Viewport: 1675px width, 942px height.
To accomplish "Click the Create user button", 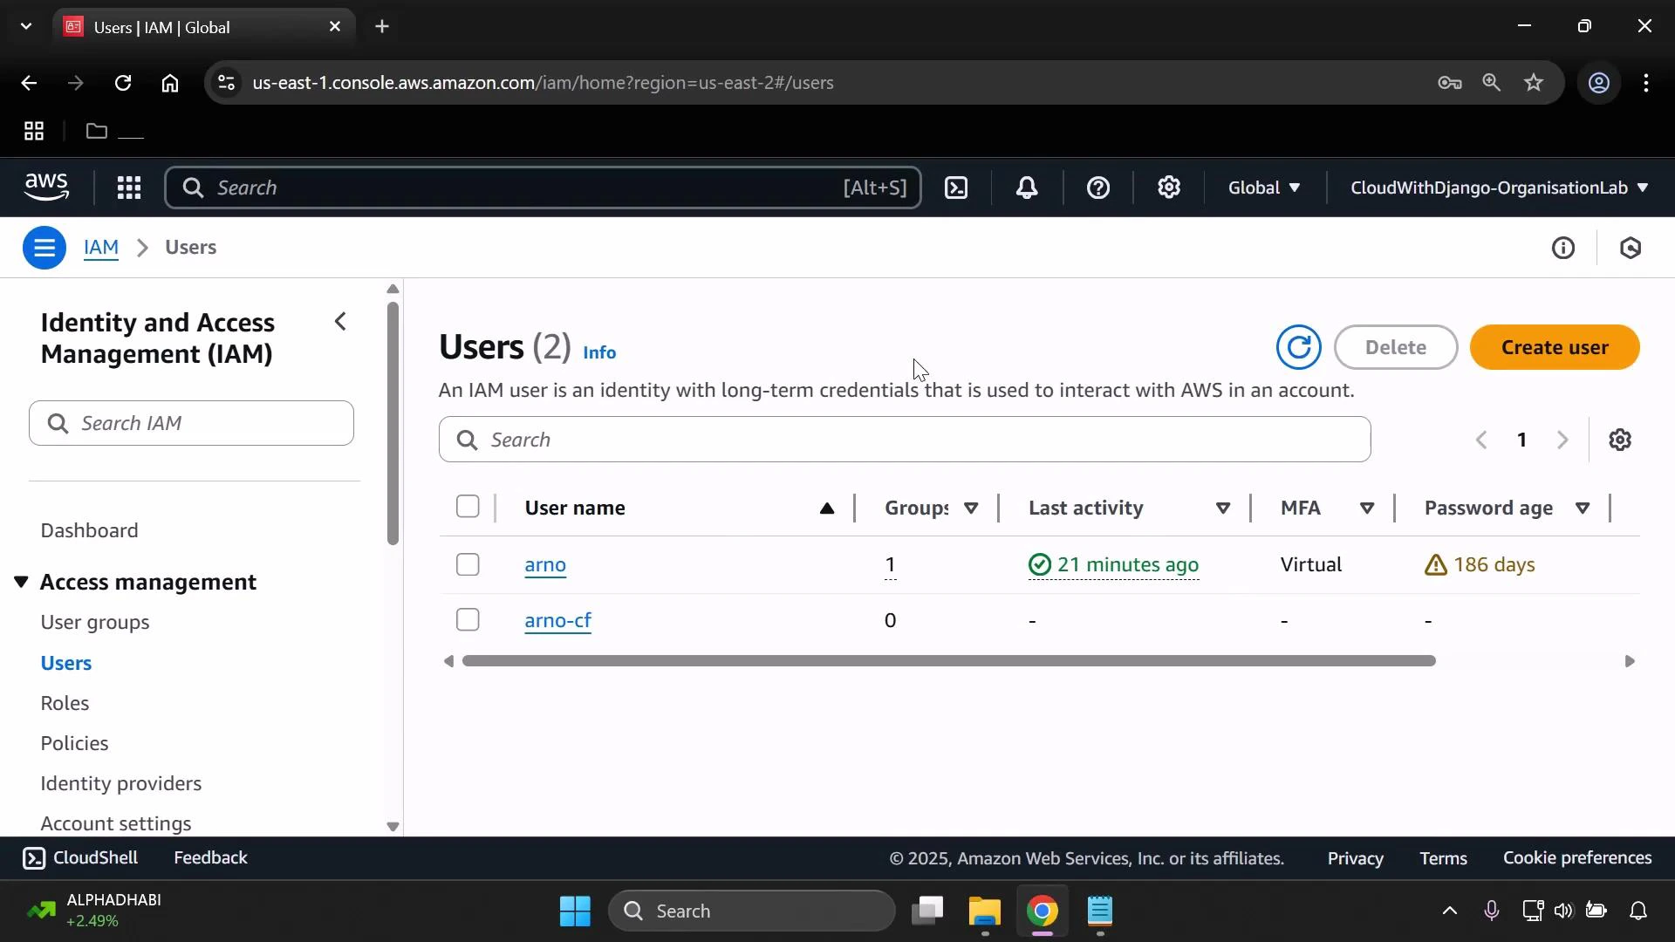I will pyautogui.click(x=1555, y=346).
